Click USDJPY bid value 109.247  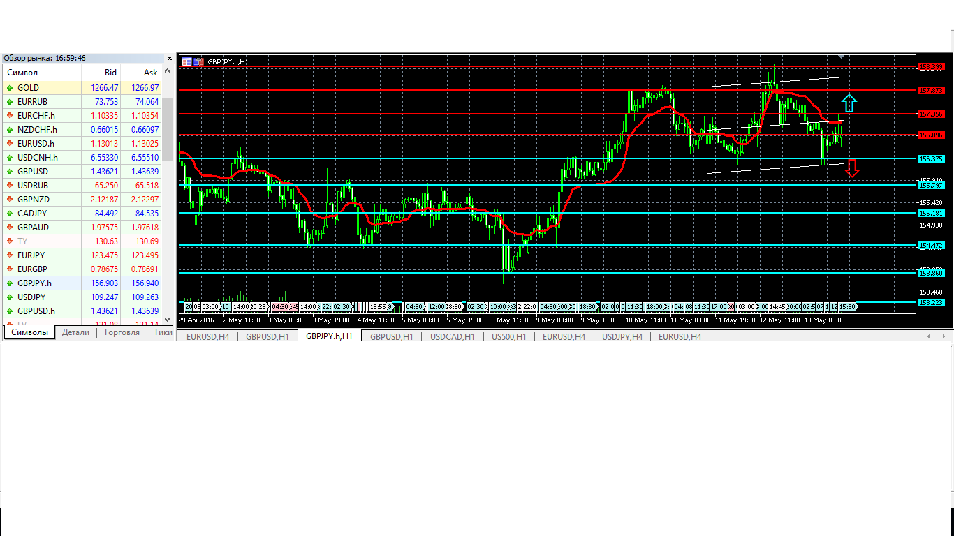coord(105,297)
